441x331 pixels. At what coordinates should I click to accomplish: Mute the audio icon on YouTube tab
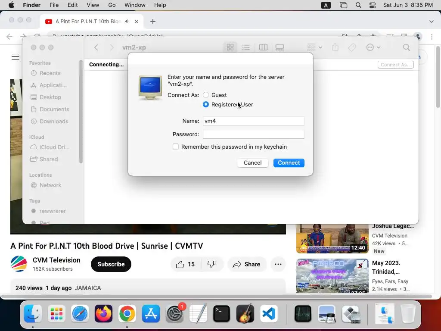(127, 22)
